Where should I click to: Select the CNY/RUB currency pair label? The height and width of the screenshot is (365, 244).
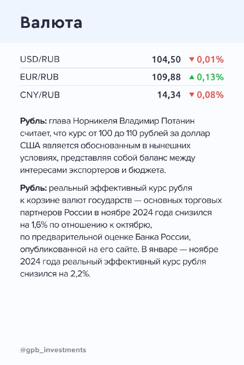click(x=40, y=95)
